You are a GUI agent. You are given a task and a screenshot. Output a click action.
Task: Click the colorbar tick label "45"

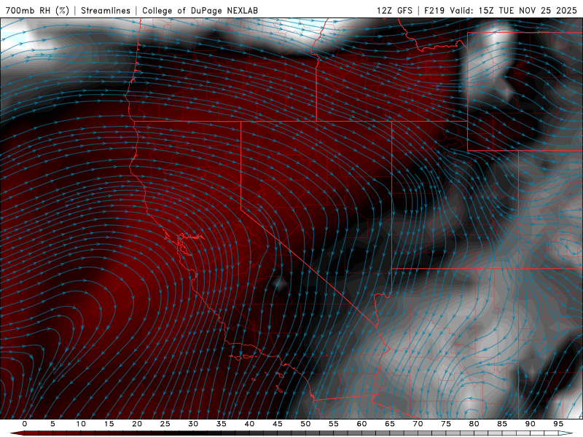(x=278, y=424)
